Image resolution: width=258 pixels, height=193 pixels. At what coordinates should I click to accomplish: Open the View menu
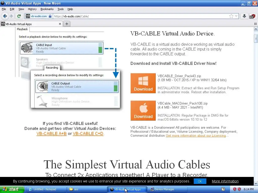click(21, 9)
